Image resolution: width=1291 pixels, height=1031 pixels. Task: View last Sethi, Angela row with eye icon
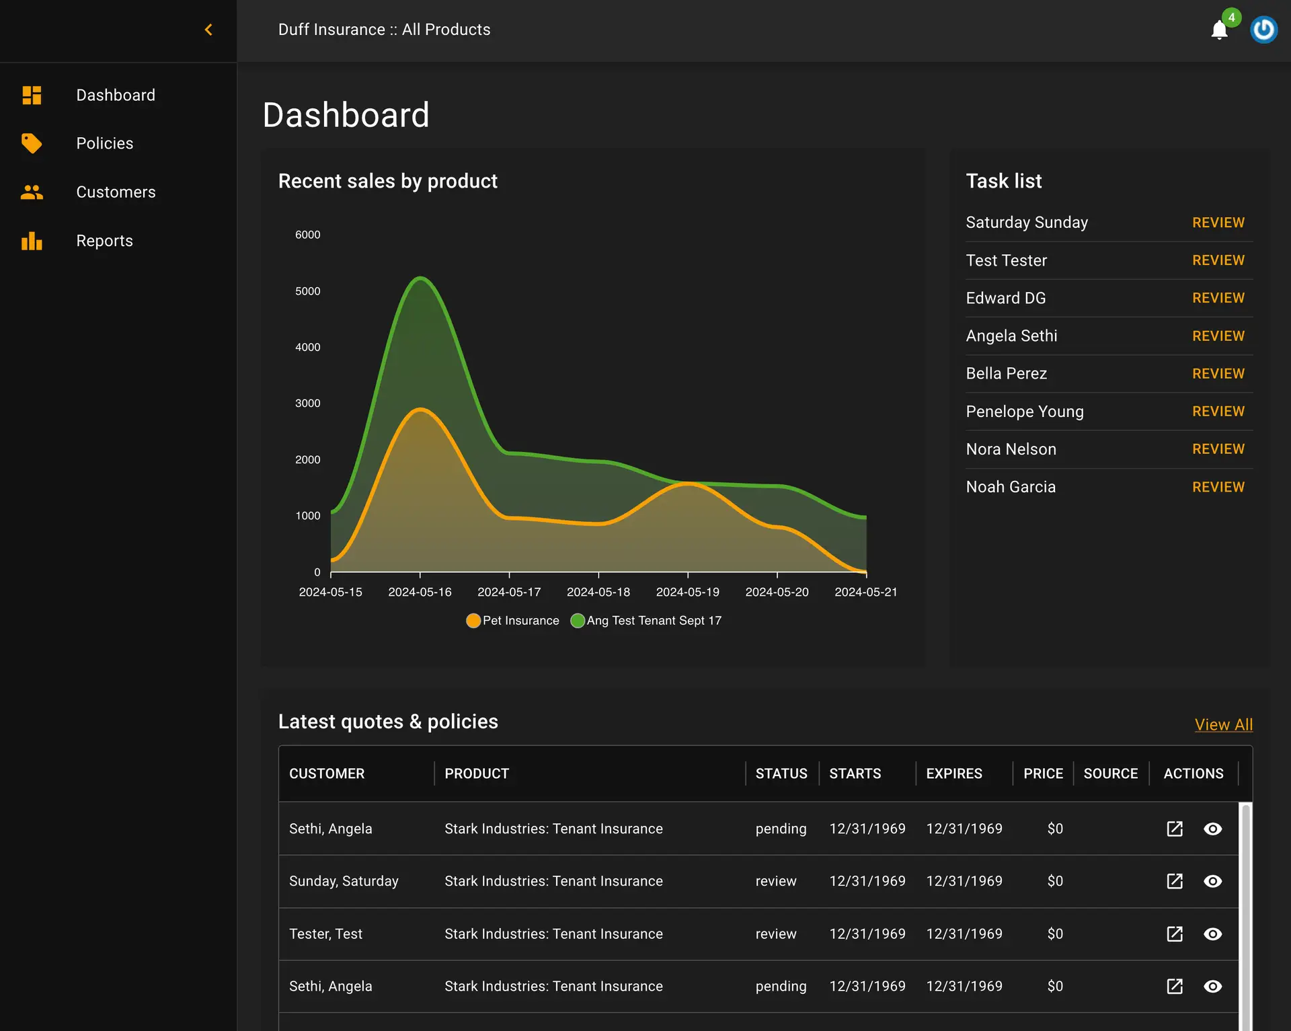(x=1212, y=986)
